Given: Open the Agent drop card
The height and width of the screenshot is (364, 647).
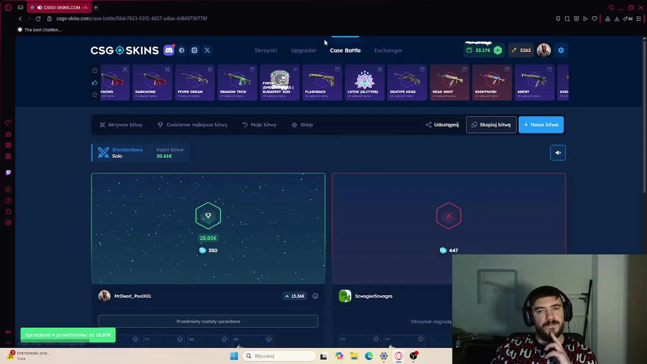Looking at the screenshot, I should (x=534, y=82).
